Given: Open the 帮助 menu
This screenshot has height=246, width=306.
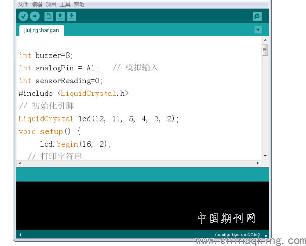Looking at the screenshot, I should point(79,4).
